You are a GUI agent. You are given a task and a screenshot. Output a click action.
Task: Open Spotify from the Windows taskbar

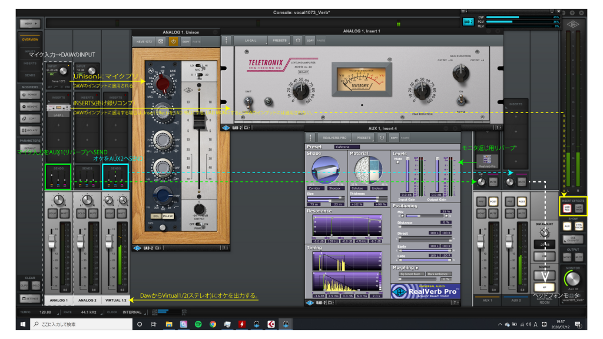tap(198, 324)
